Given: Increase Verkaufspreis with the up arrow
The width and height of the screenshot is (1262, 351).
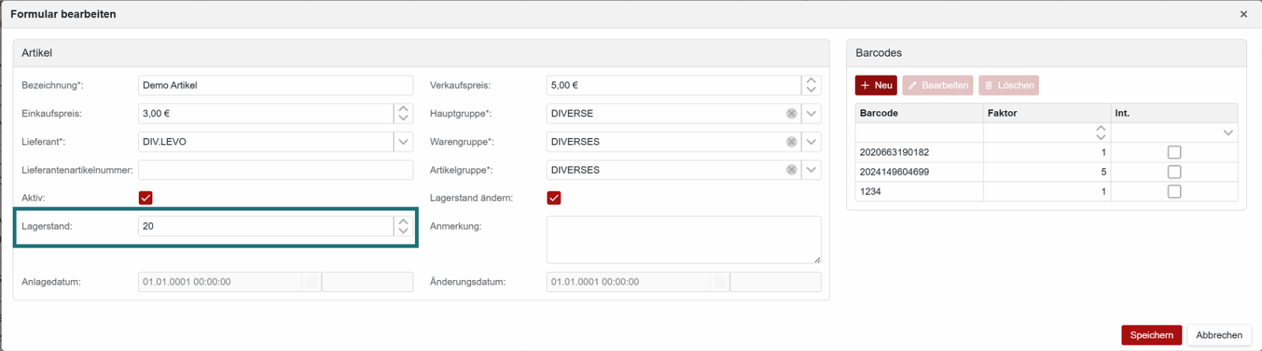Looking at the screenshot, I should point(811,80).
